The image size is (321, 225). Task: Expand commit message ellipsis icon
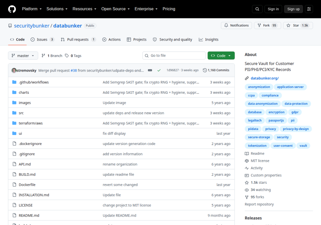click(x=150, y=70)
